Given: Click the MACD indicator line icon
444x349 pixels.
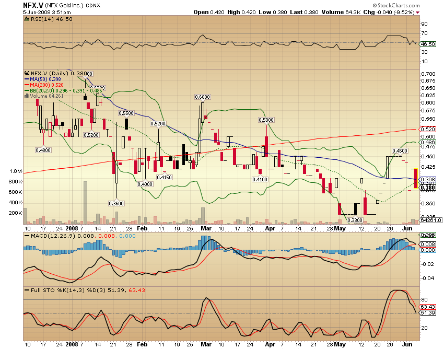Looking at the screenshot, I should pyautogui.click(x=27, y=235).
